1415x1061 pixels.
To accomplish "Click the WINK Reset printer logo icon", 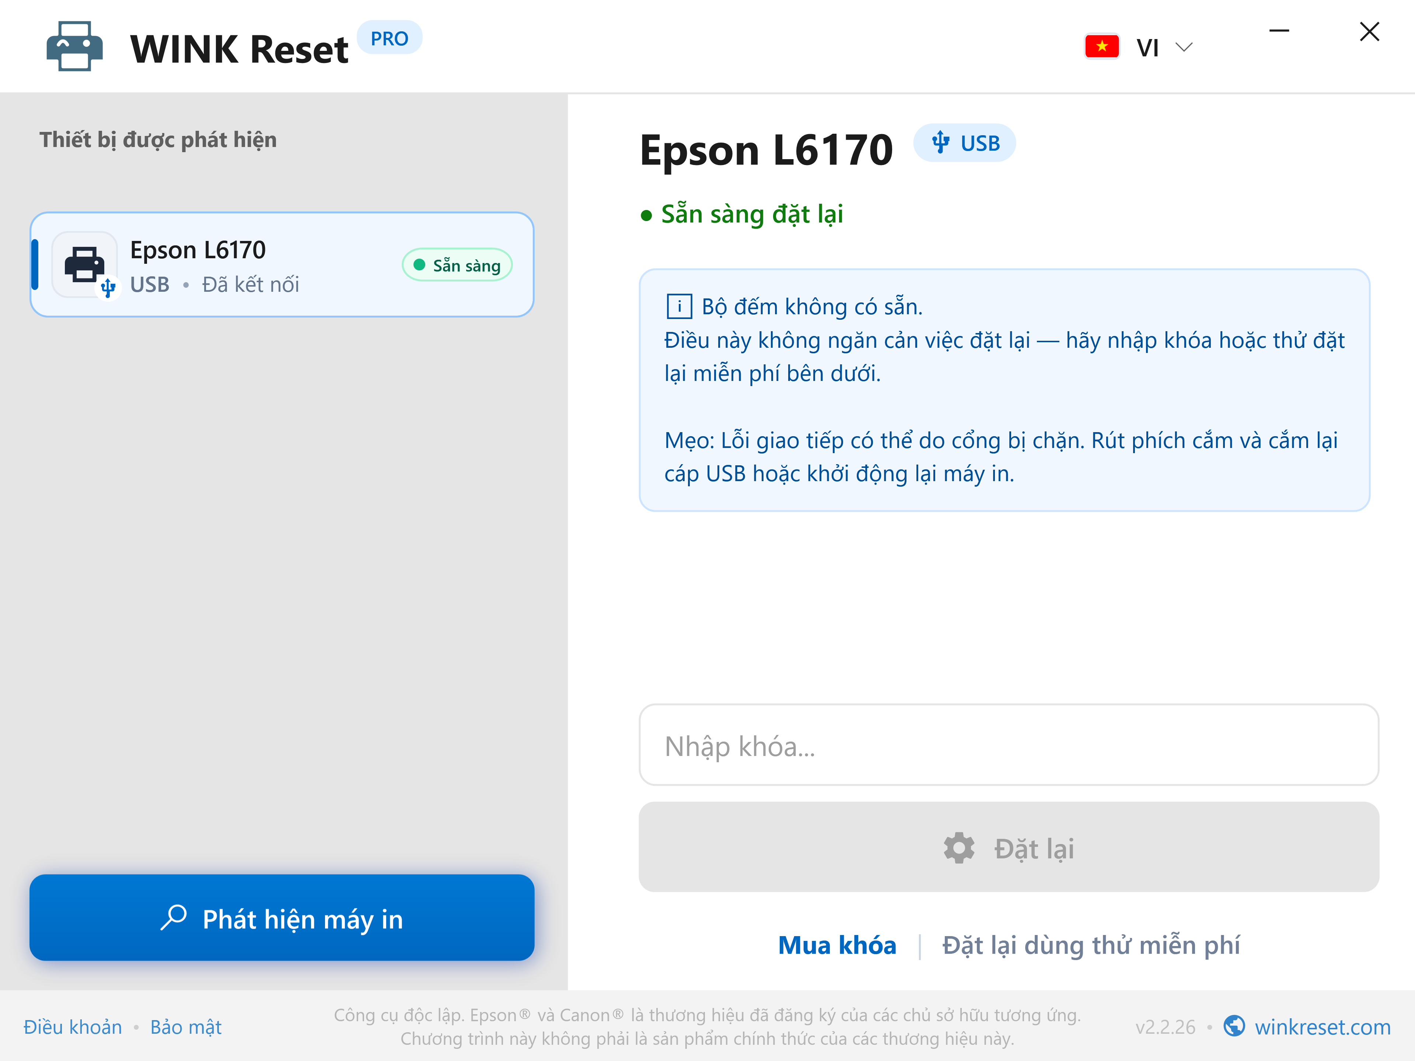I will point(74,47).
